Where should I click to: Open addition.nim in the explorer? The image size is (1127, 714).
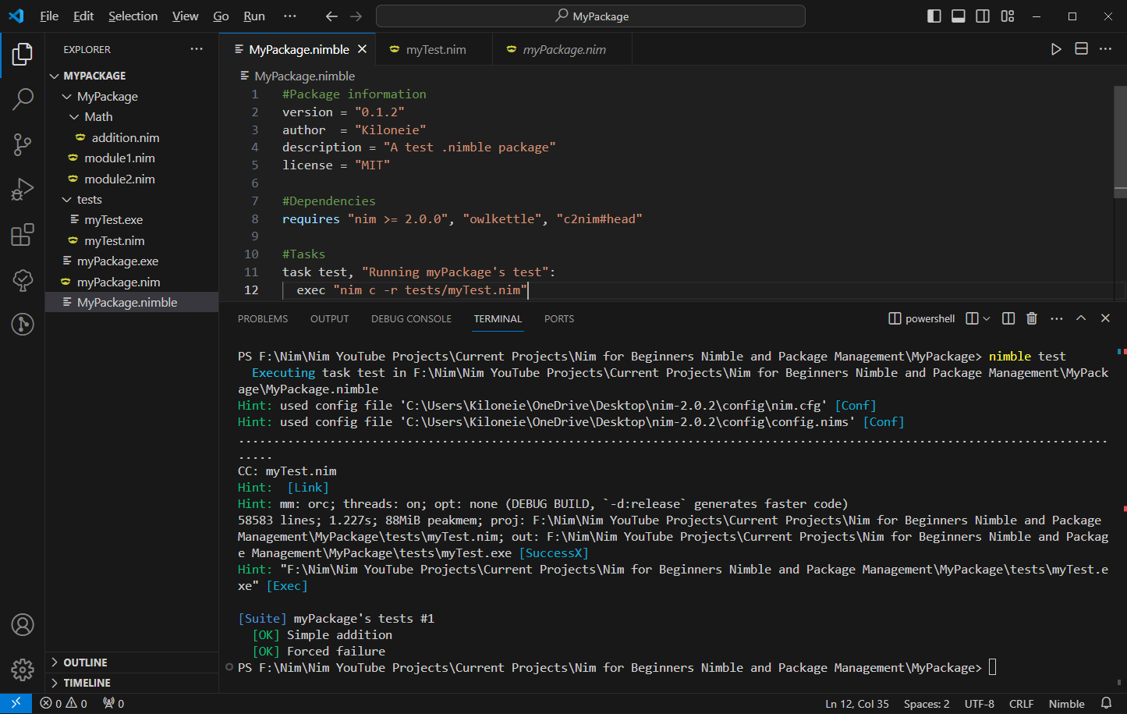(x=125, y=138)
